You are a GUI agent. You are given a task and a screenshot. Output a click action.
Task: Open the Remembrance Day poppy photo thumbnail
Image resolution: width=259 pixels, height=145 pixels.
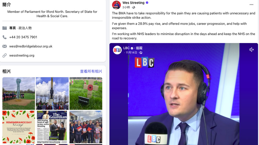click(x=19, y=127)
